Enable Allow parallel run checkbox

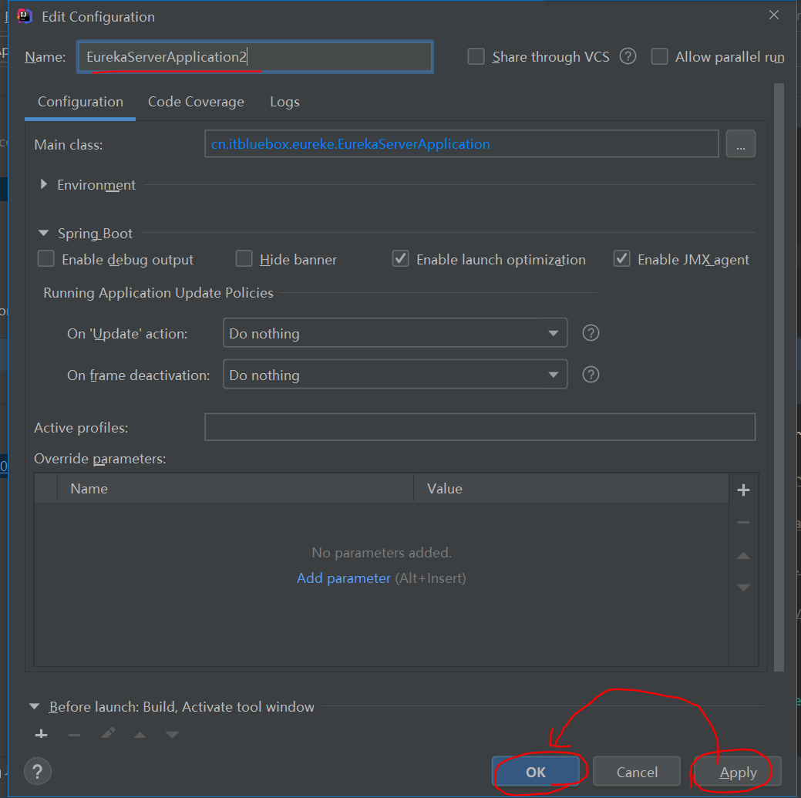click(659, 56)
